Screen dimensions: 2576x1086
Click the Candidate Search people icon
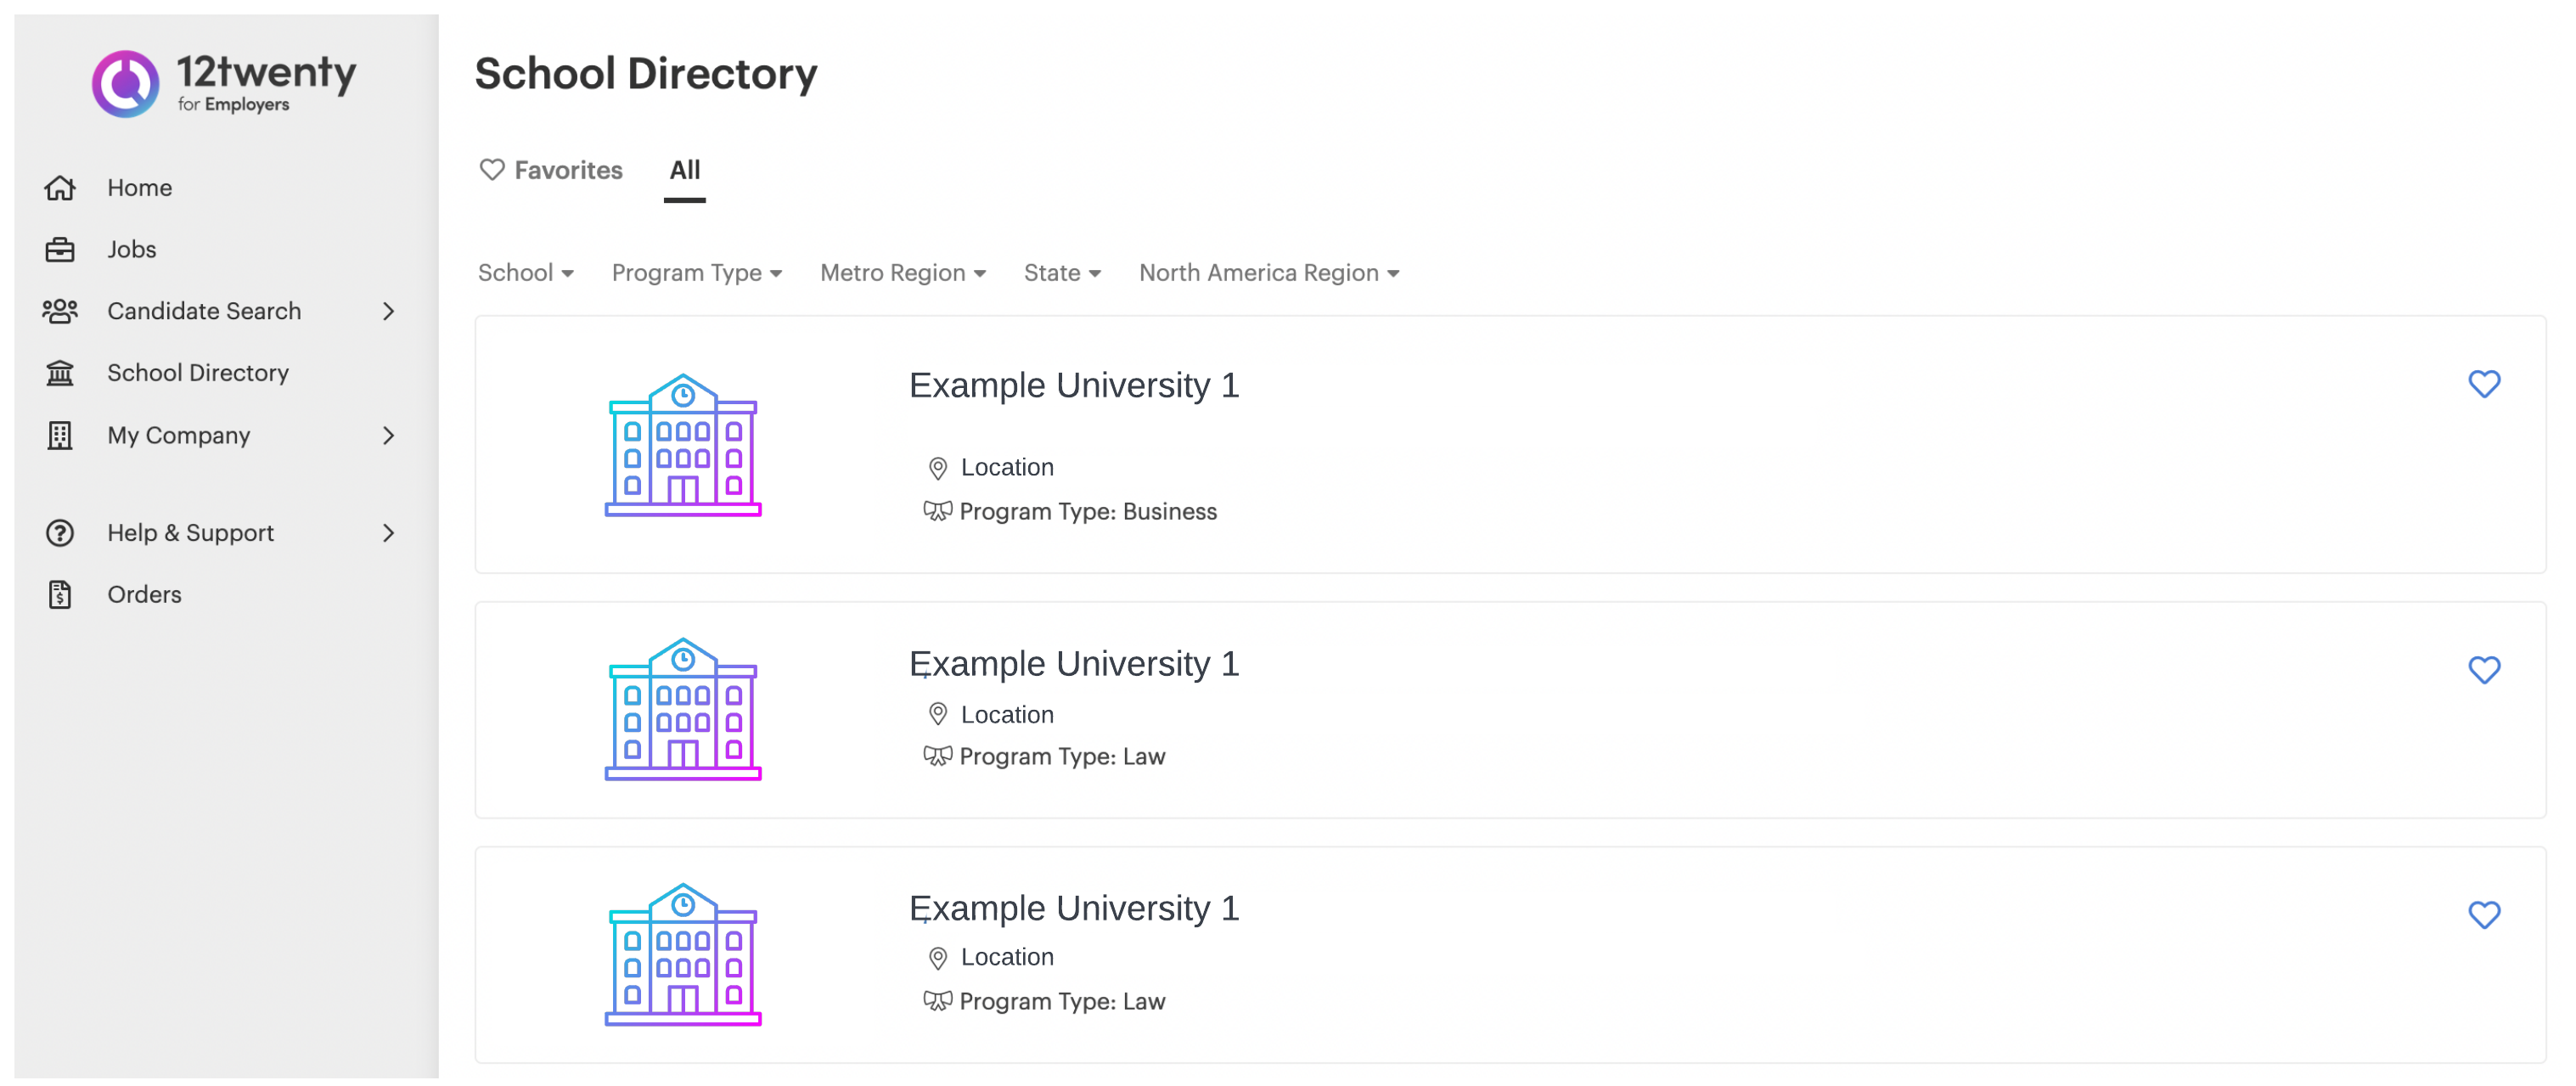60,311
